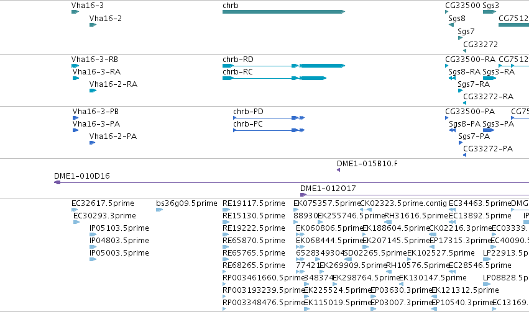
Task: Click the Vha16-3-RB transcript glyph
Action: point(75,66)
